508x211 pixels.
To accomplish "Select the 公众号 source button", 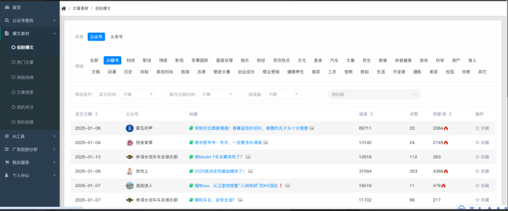I will coord(96,37).
